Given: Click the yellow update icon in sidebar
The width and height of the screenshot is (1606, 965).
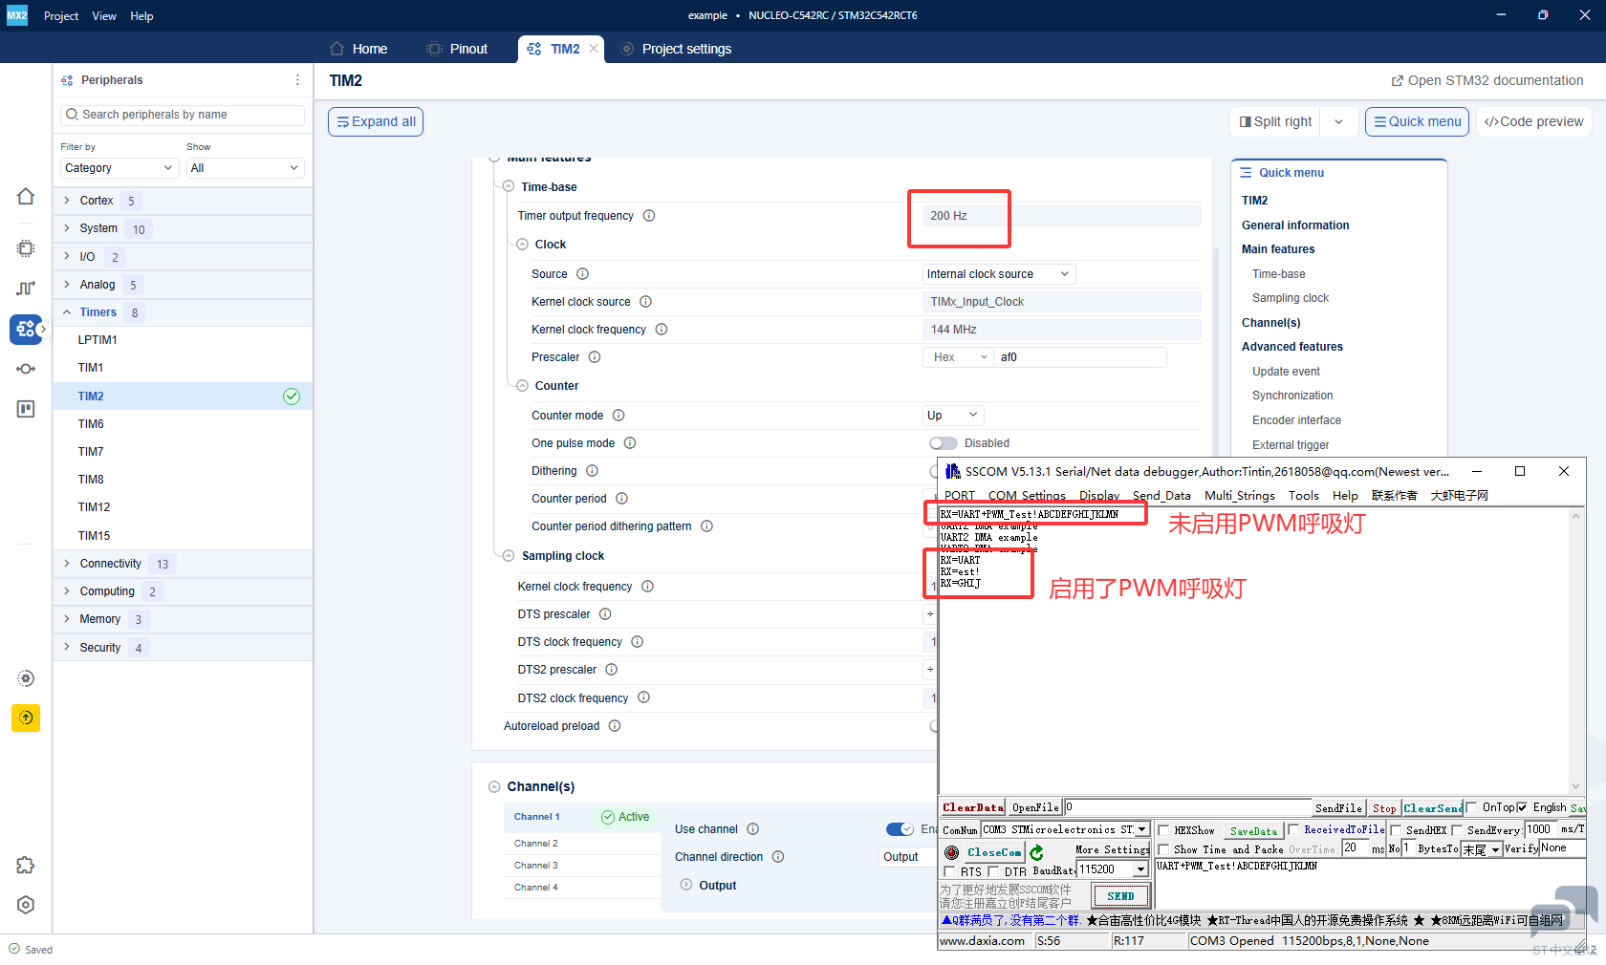Looking at the screenshot, I should (26, 718).
